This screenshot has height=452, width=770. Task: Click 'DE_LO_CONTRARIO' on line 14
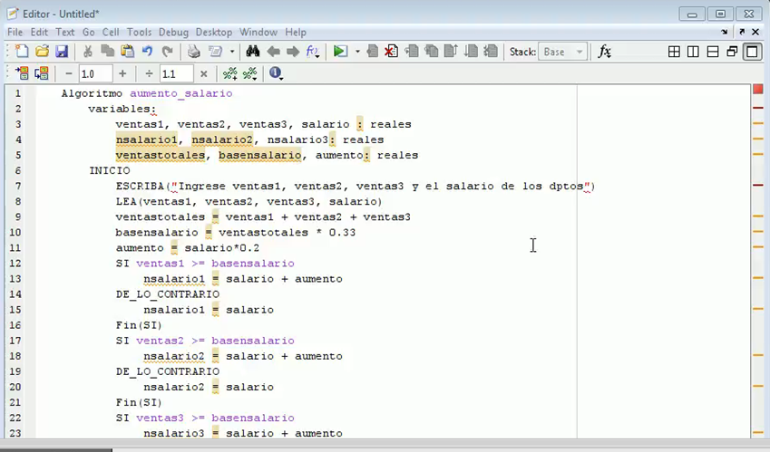[168, 294]
